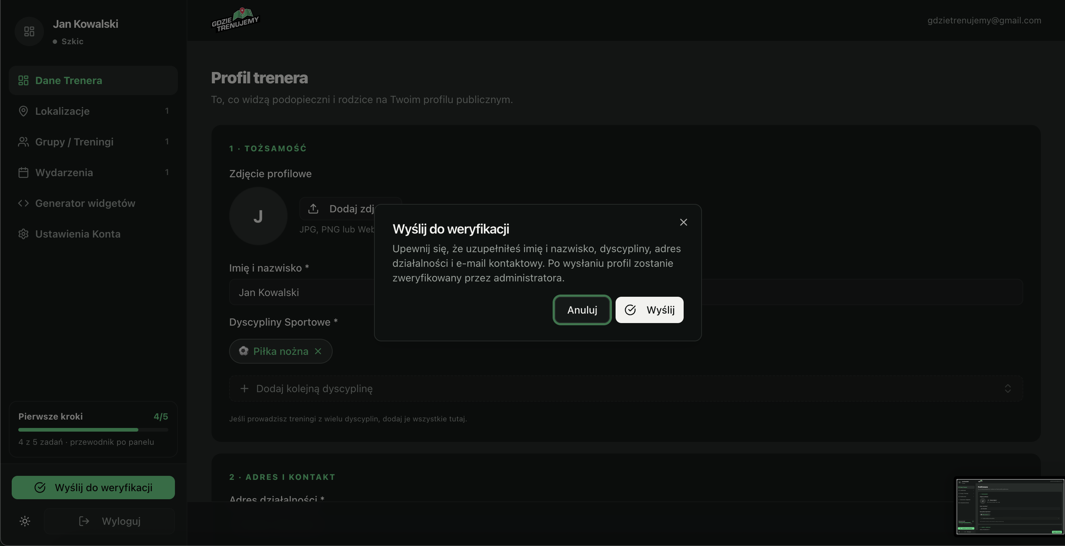Click the Imię i nazwisko input field
The height and width of the screenshot is (546, 1065).
coord(626,292)
